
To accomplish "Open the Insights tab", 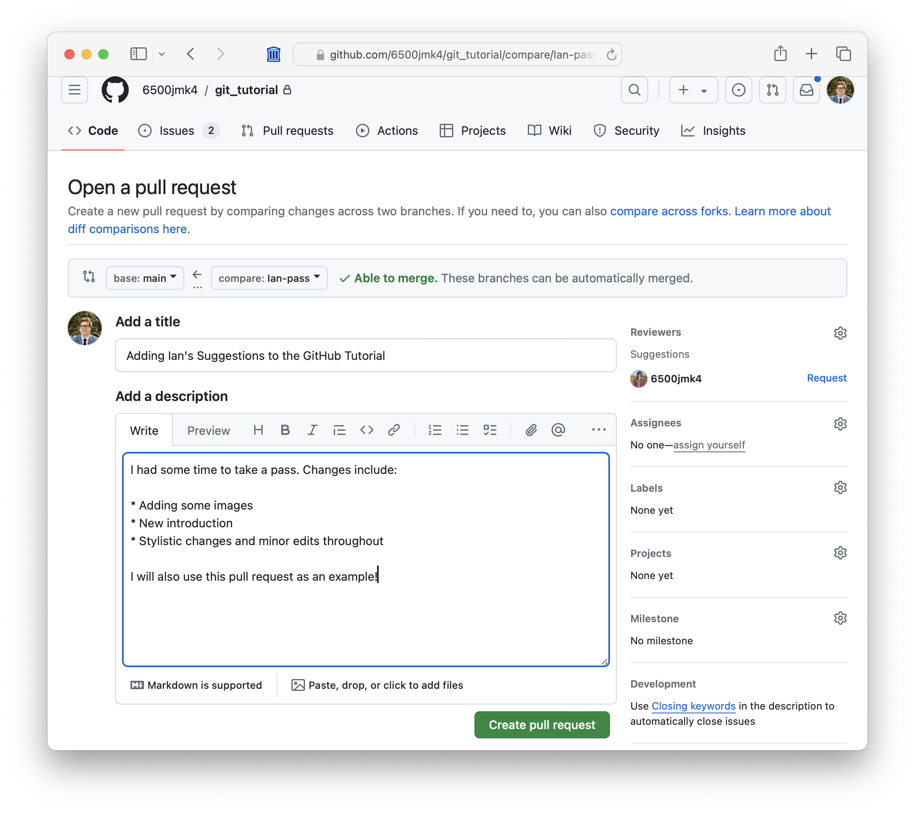I will tap(713, 131).
